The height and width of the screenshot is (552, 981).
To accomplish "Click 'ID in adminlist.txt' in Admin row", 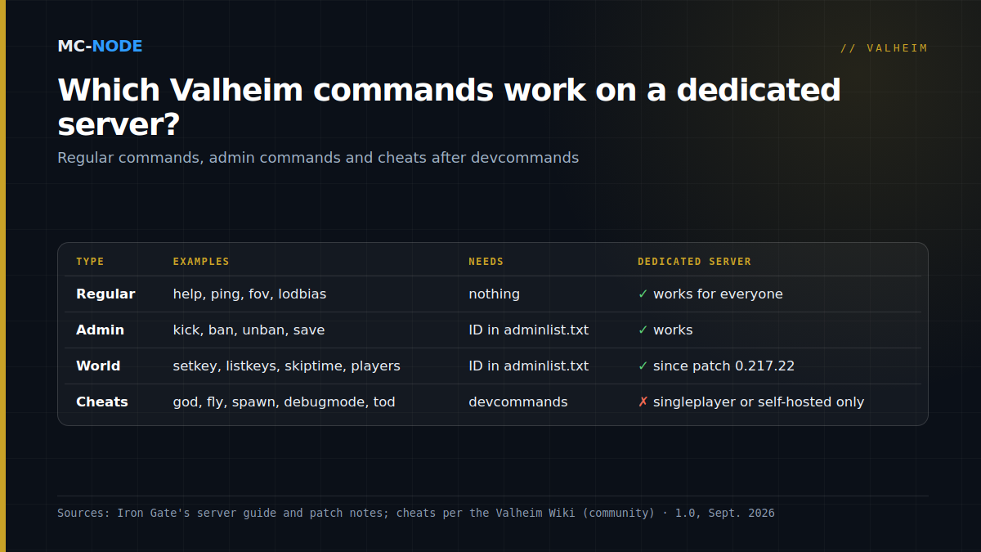I will point(528,330).
